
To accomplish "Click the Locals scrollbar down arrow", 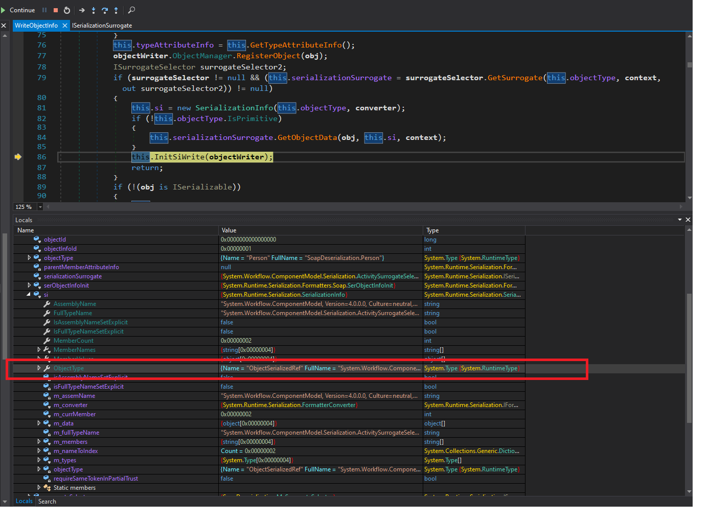I will click(x=689, y=492).
